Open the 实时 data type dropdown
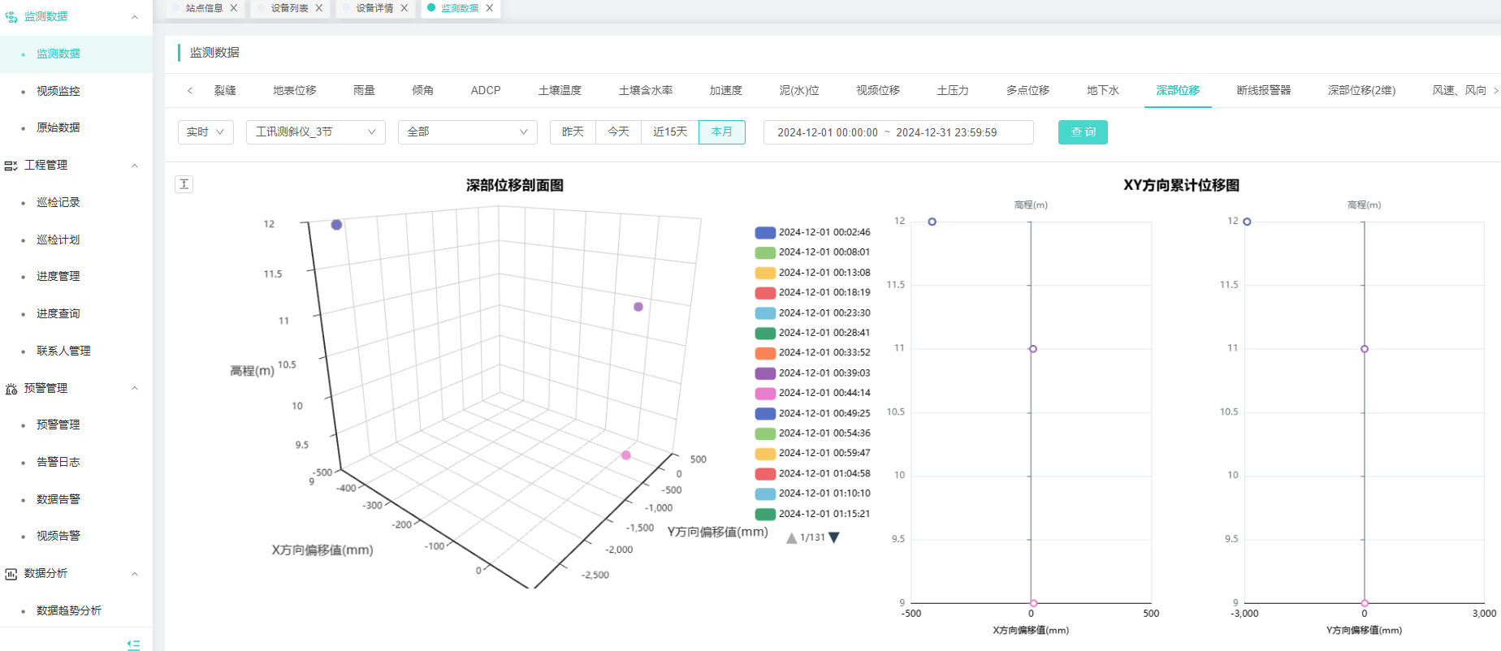1501x651 pixels. point(205,131)
